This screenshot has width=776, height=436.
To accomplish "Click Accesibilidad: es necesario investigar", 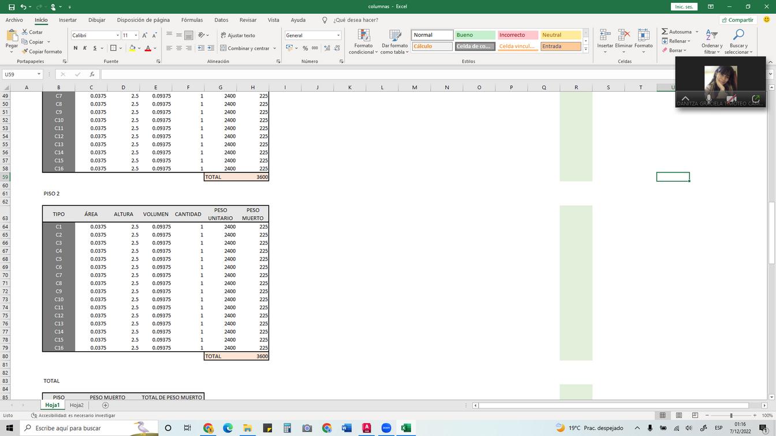I will pyautogui.click(x=73, y=415).
